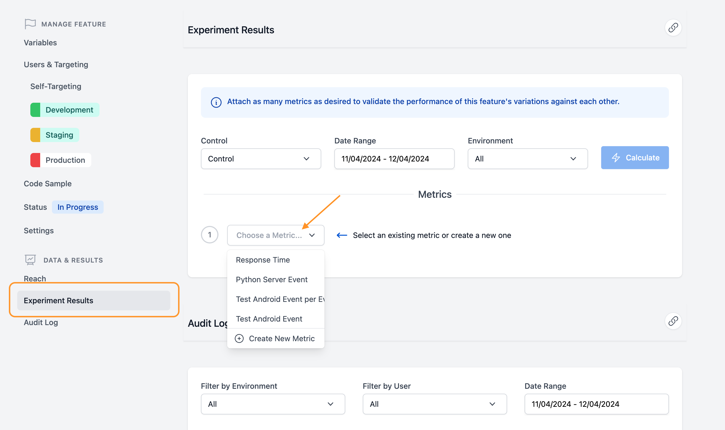Click the Data & Results chart icon

pyautogui.click(x=30, y=260)
